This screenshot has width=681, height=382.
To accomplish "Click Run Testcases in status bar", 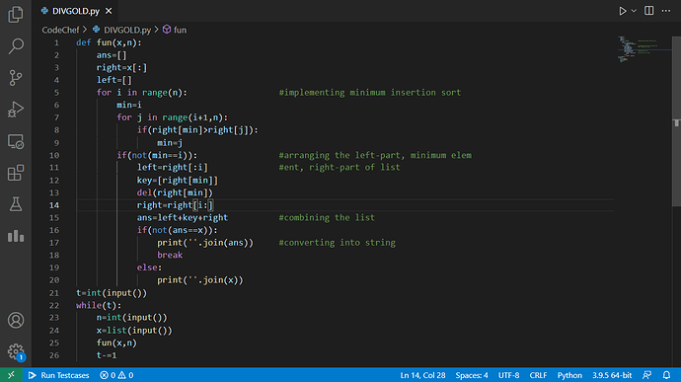I will pos(58,375).
